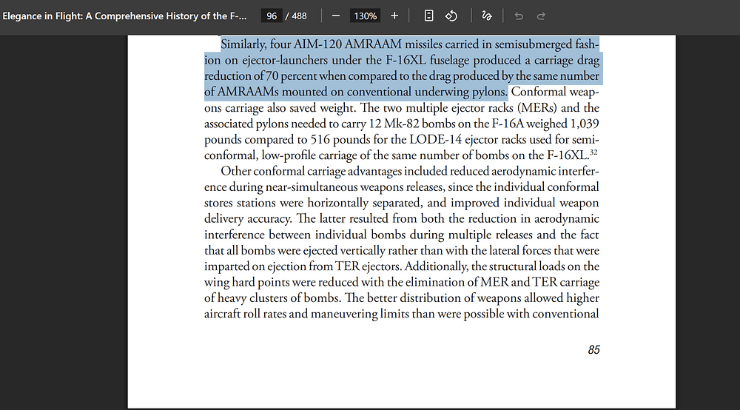740x410 pixels.
Task: Click the total page count '/ 488'
Action: [296, 16]
